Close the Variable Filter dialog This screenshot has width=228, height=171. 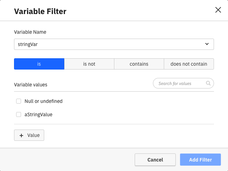tap(218, 10)
